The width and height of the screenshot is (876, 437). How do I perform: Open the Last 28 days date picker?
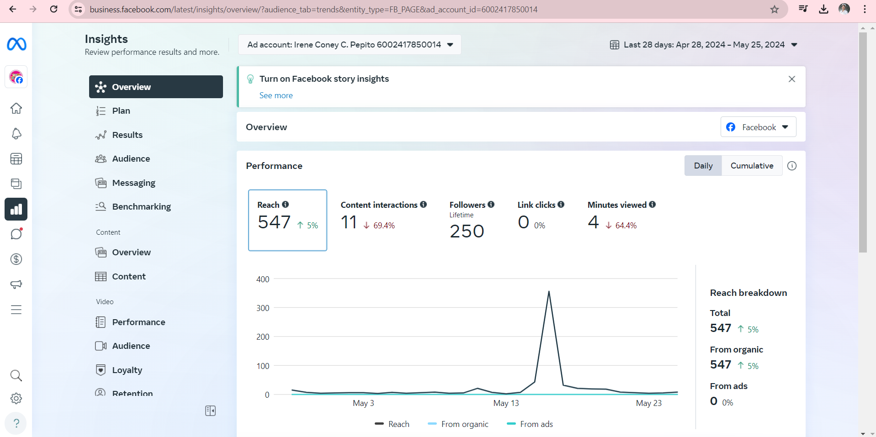pyautogui.click(x=704, y=45)
